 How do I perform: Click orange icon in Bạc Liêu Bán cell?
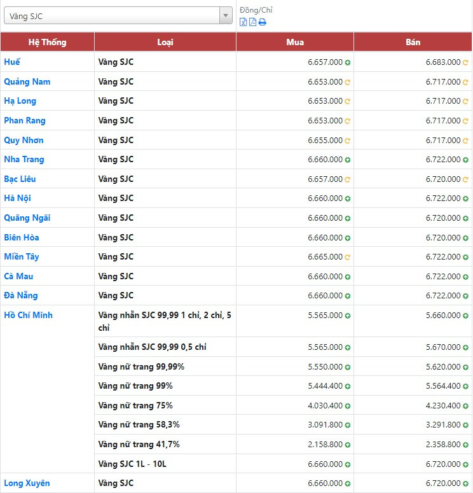point(465,179)
